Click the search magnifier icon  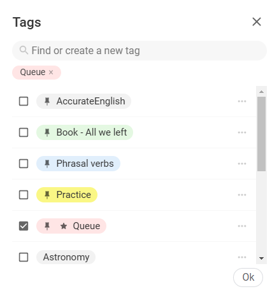pos(24,50)
